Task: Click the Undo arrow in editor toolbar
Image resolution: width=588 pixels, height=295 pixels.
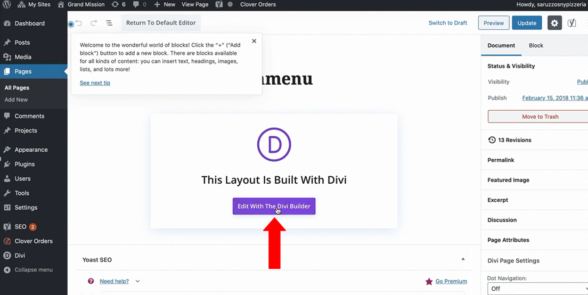Action: tap(79, 23)
